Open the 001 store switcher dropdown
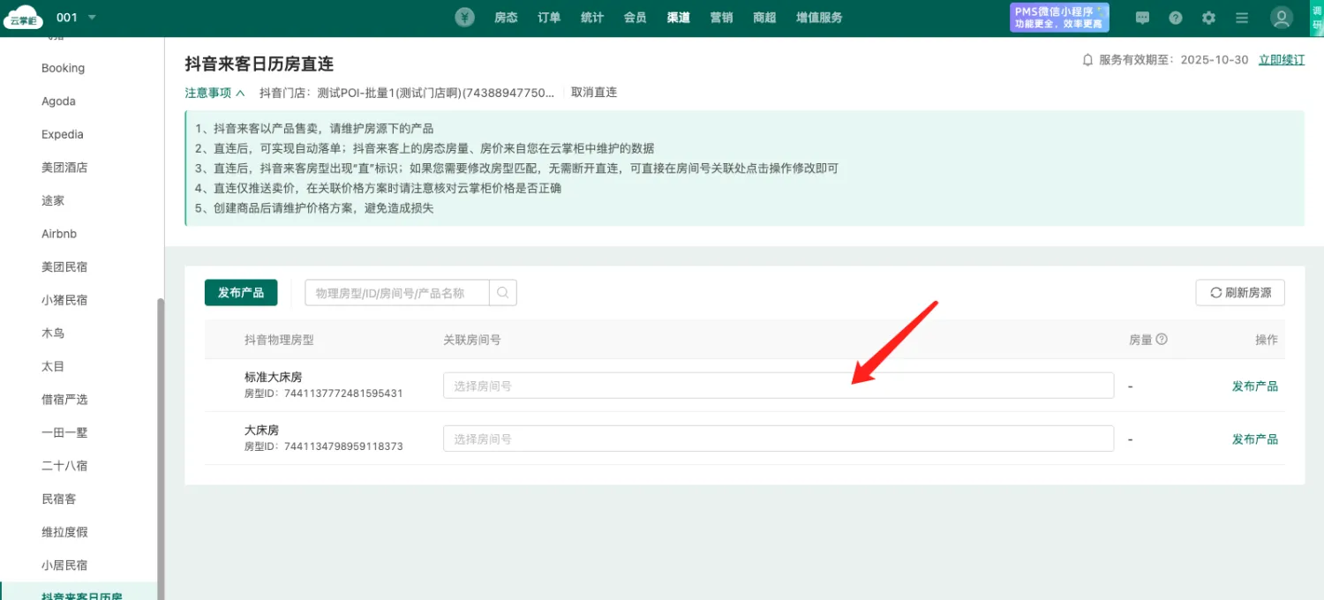Image resolution: width=1324 pixels, height=600 pixels. 76,18
